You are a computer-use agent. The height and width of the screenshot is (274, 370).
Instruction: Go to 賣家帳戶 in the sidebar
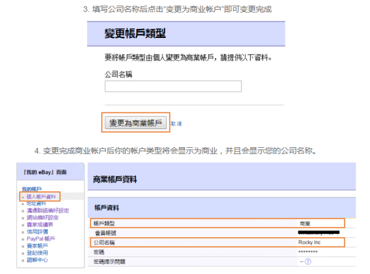coord(36,246)
